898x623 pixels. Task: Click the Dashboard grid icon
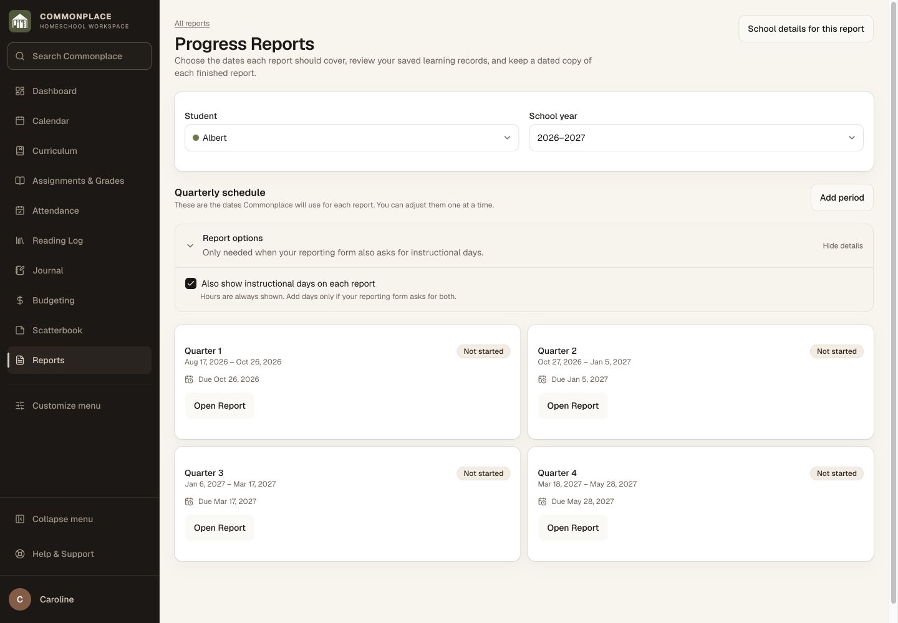[x=20, y=91]
